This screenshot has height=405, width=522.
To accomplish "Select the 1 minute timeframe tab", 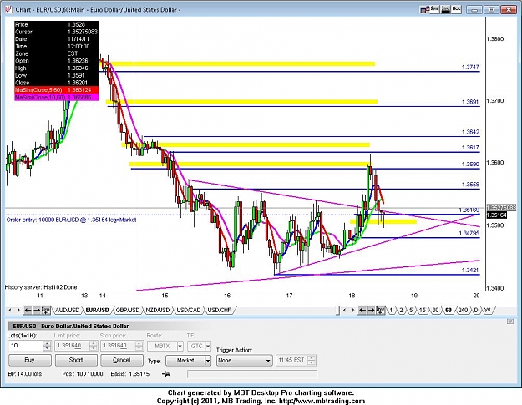I will pyautogui.click(x=391, y=310).
